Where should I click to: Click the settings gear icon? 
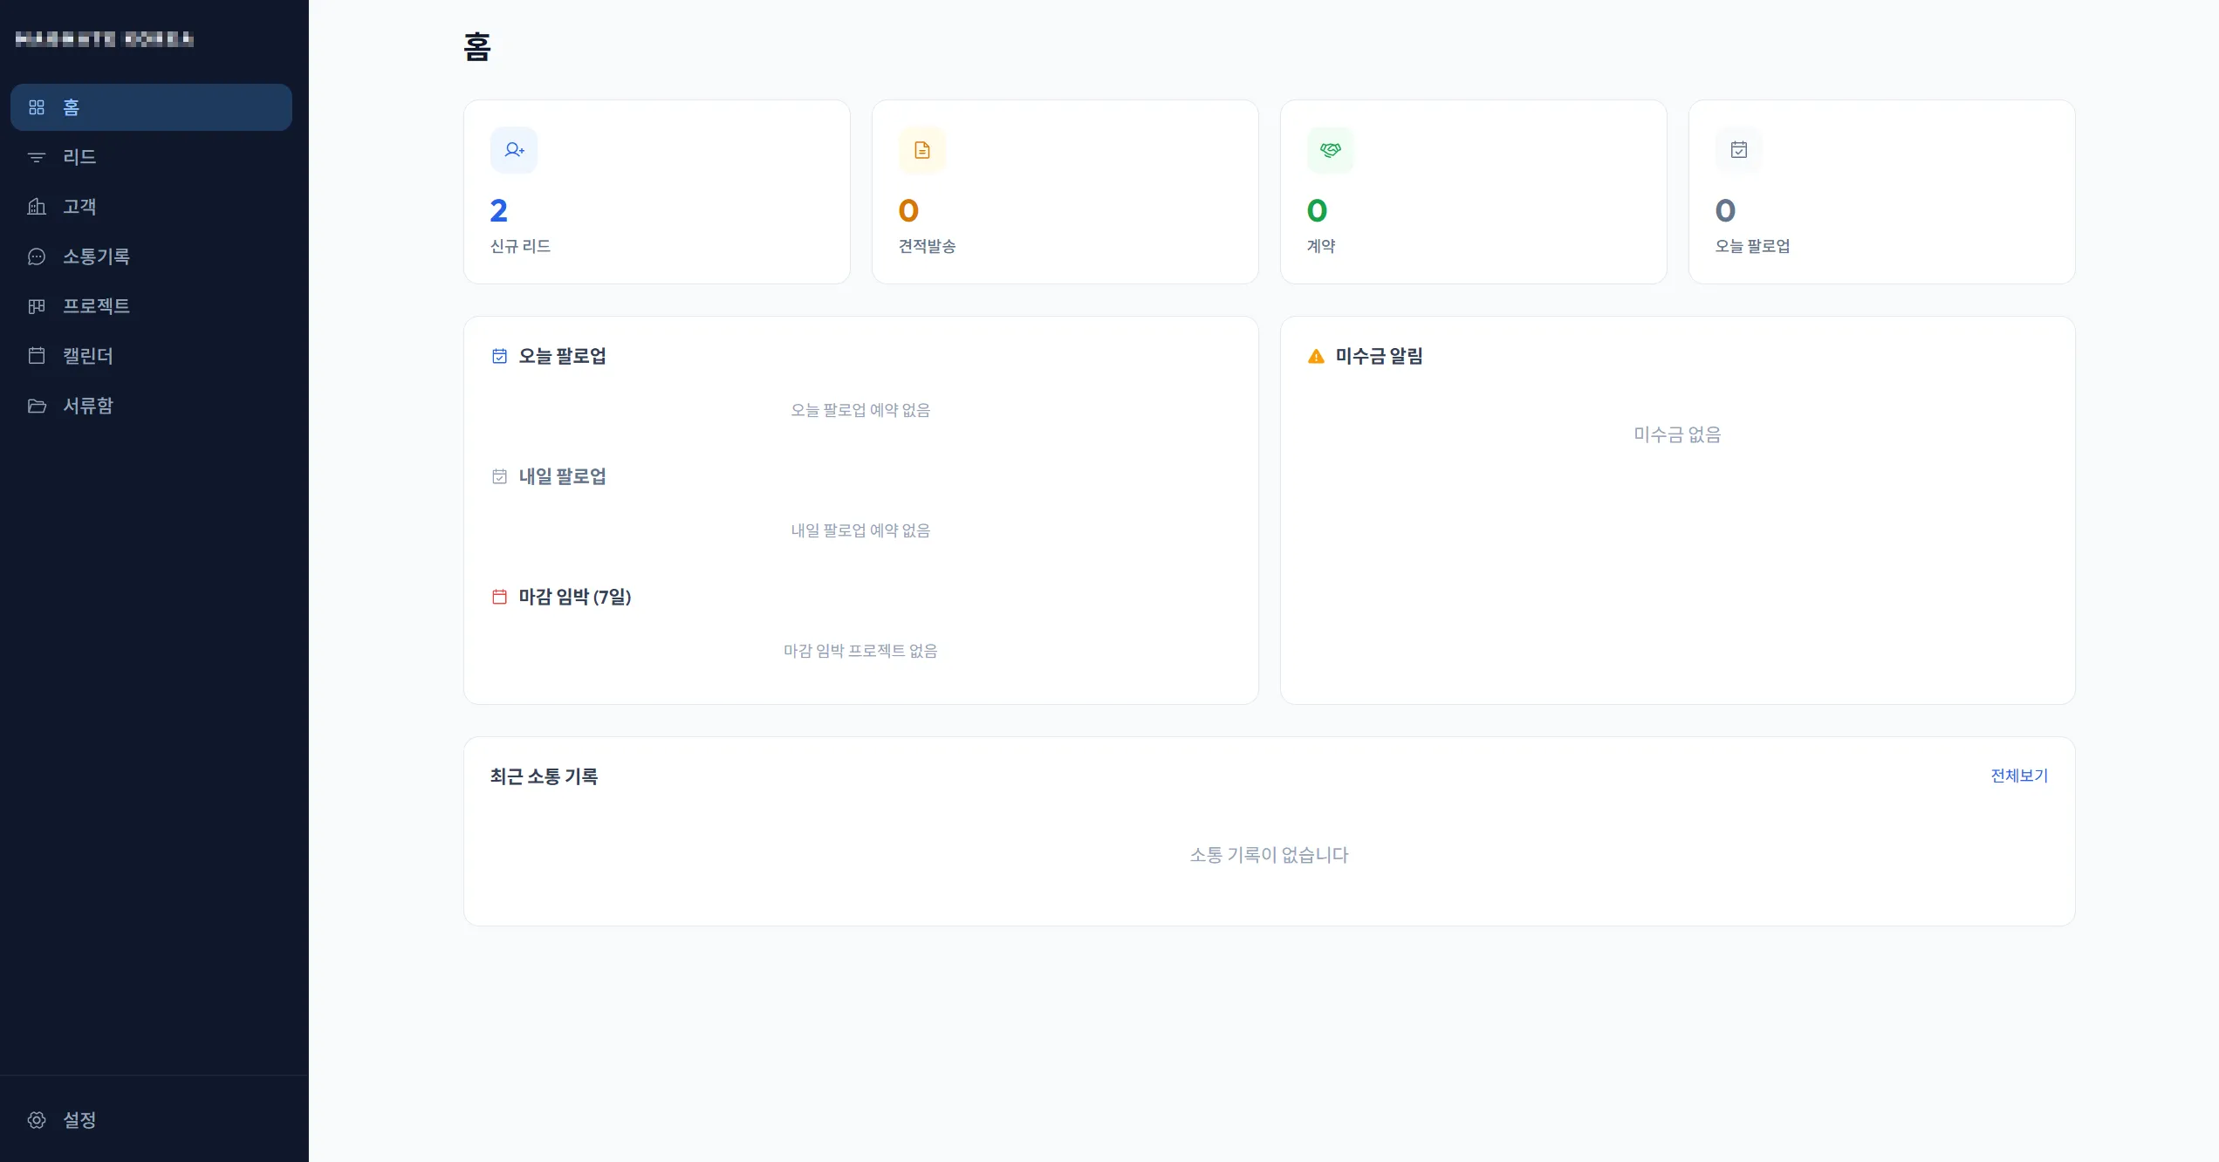click(37, 1120)
